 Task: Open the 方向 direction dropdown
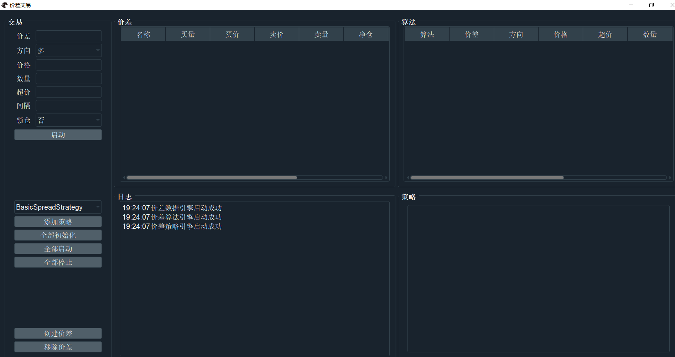click(x=68, y=50)
